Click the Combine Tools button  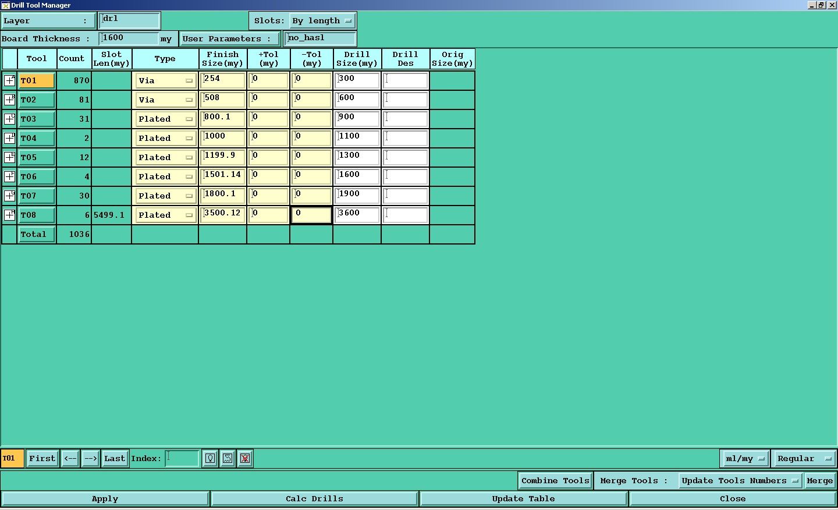(555, 480)
